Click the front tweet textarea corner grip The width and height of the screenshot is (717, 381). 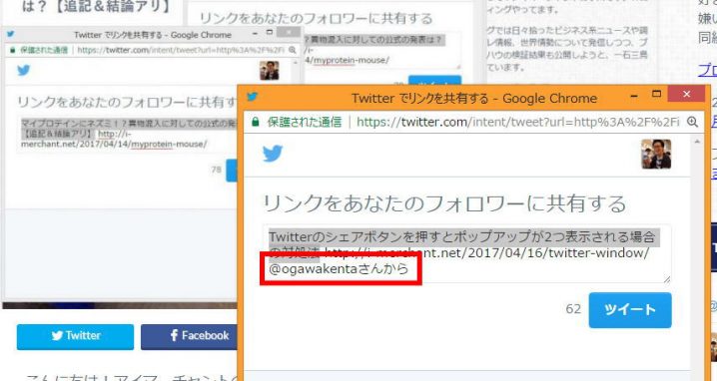click(x=667, y=279)
